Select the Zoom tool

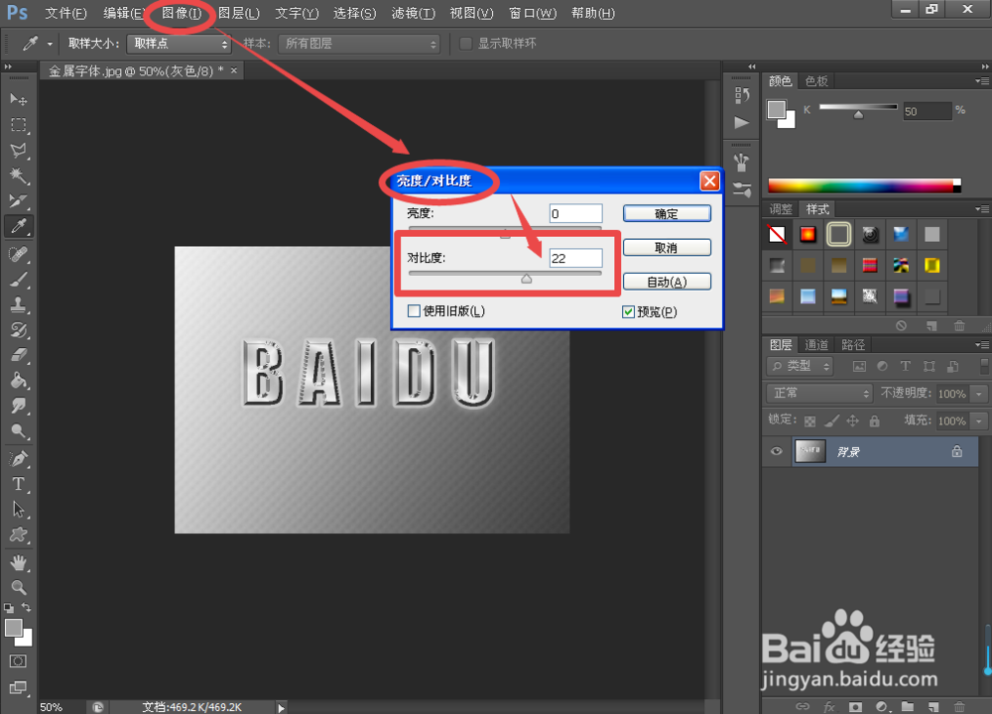(x=18, y=587)
